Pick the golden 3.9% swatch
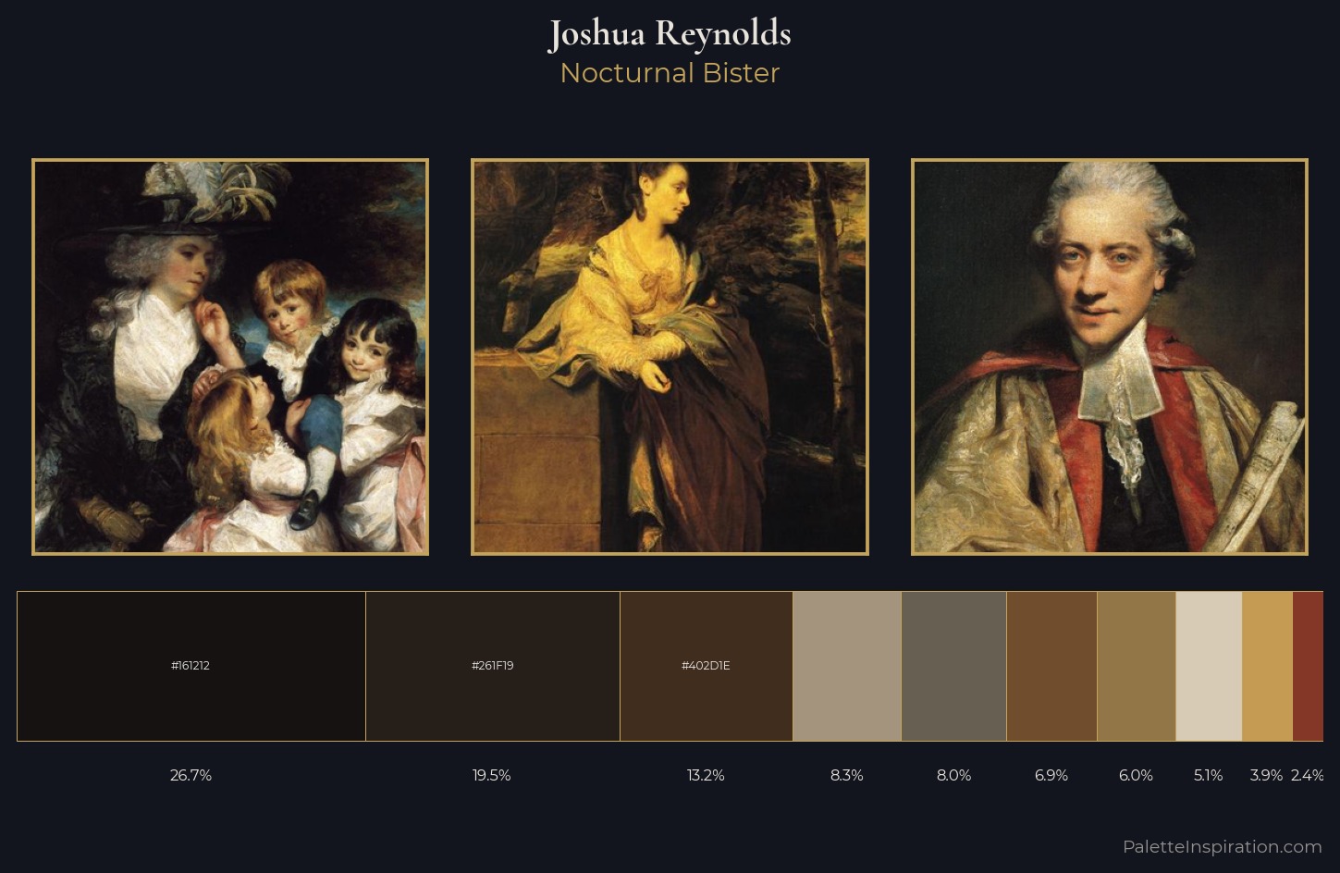 click(x=1267, y=666)
